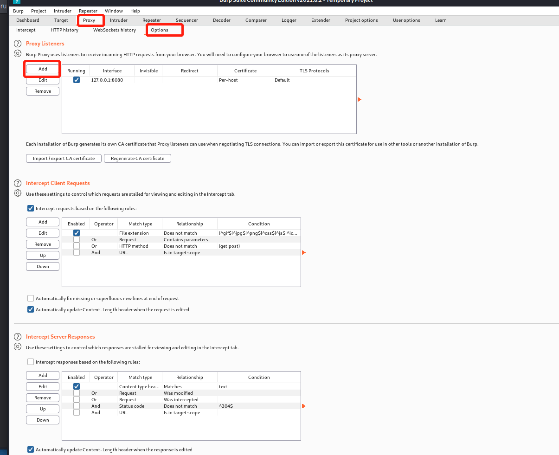Screen dimensions: 559x455
Task: Enable Status code response rule checkbox
Action: point(77,406)
